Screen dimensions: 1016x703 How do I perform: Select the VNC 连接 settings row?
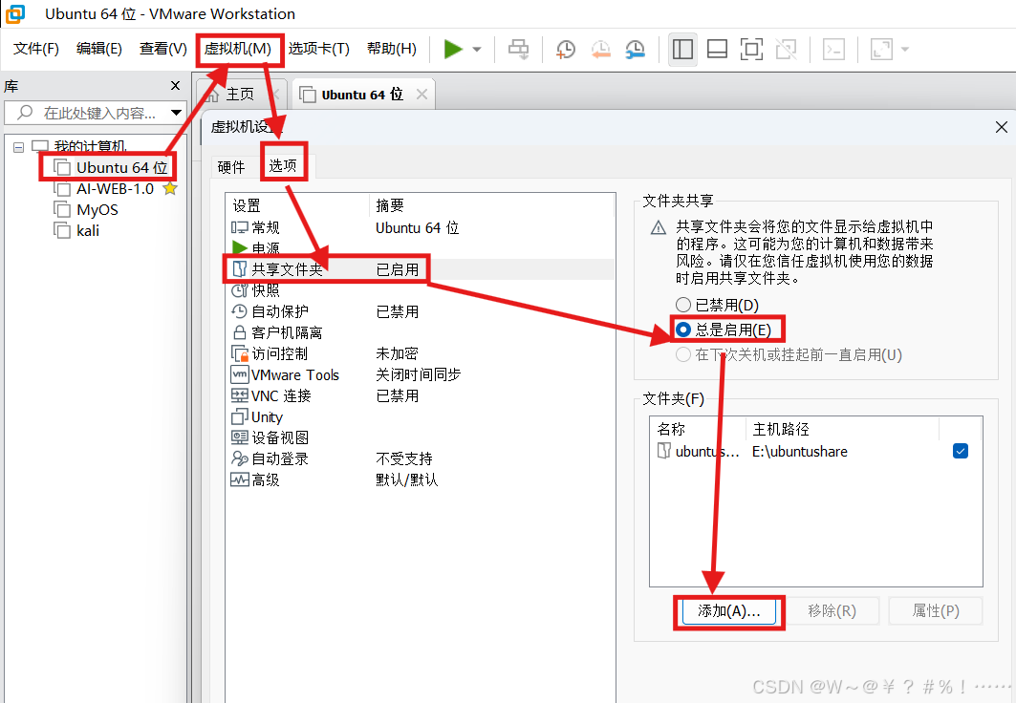[420, 395]
